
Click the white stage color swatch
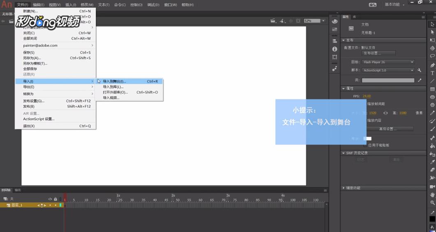tap(367, 138)
